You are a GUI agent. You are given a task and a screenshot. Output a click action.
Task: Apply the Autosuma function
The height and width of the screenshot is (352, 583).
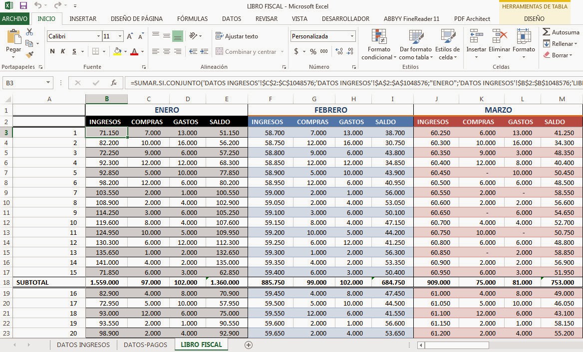[x=562, y=31]
